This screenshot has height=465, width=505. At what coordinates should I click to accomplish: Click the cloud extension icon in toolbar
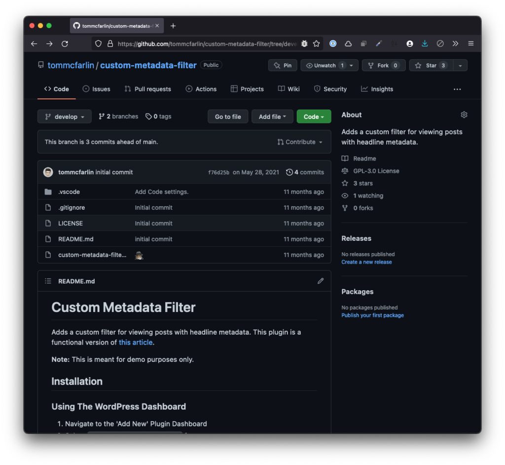tap(348, 43)
